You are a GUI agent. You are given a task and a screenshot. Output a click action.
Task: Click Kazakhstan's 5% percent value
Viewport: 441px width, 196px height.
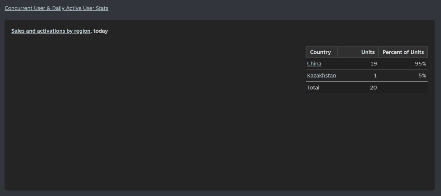(x=422, y=75)
